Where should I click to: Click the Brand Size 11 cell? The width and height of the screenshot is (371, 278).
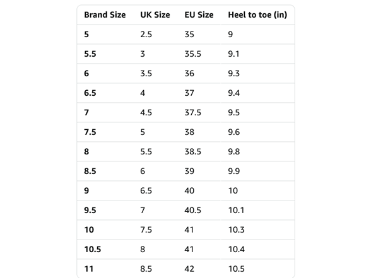pyautogui.click(x=89, y=269)
